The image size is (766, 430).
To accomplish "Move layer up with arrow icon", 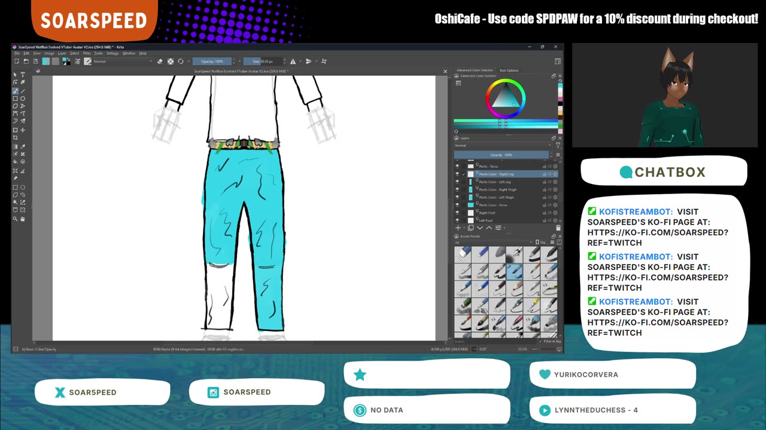I will [489, 228].
